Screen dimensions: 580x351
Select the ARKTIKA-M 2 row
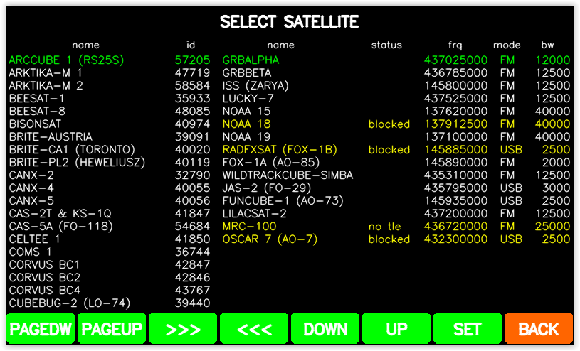(x=110, y=86)
